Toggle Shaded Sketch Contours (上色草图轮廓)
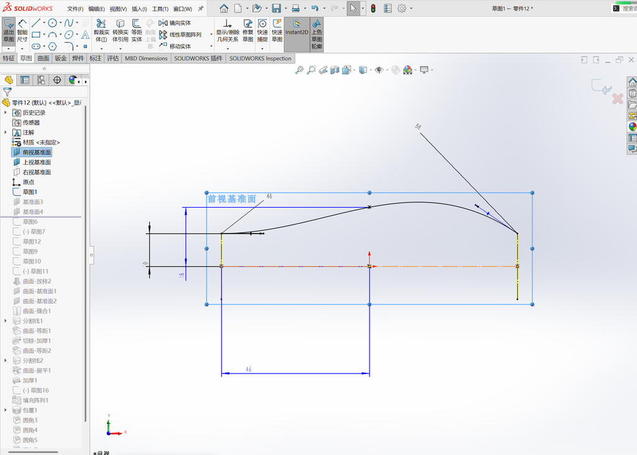The height and width of the screenshot is (455, 637). click(x=317, y=34)
